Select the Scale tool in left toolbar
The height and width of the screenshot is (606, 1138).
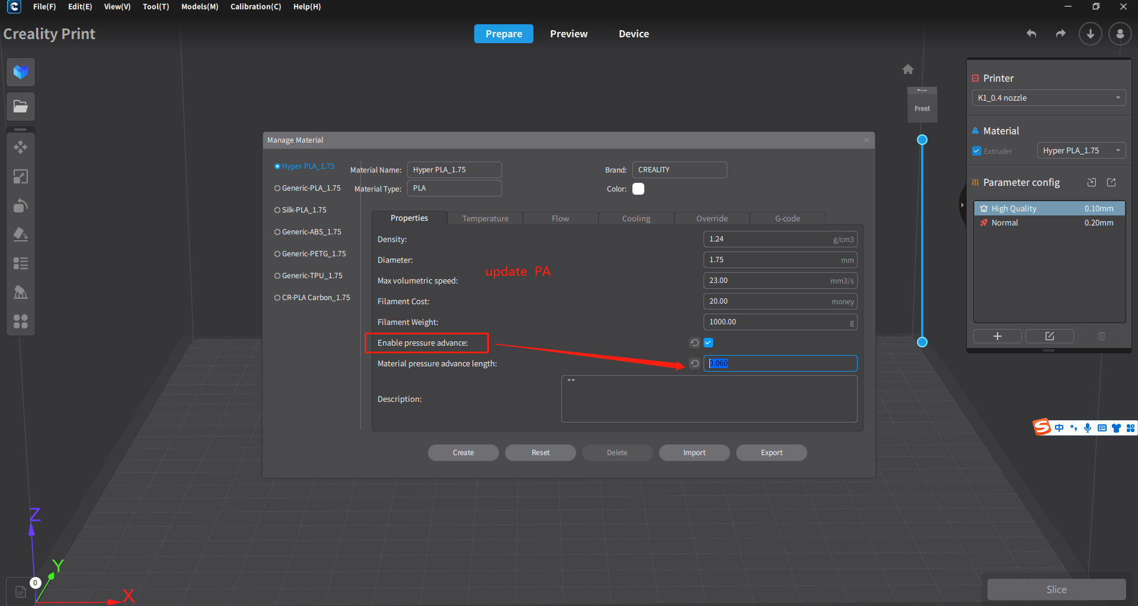(x=21, y=176)
